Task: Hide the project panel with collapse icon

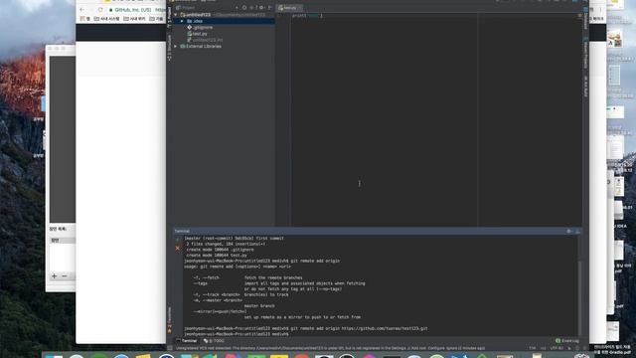Action: 269,8
